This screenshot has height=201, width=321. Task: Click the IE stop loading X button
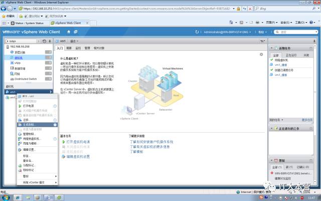tap(250, 9)
